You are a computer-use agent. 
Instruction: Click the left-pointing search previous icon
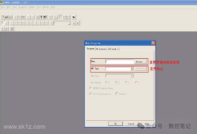click(74, 23)
